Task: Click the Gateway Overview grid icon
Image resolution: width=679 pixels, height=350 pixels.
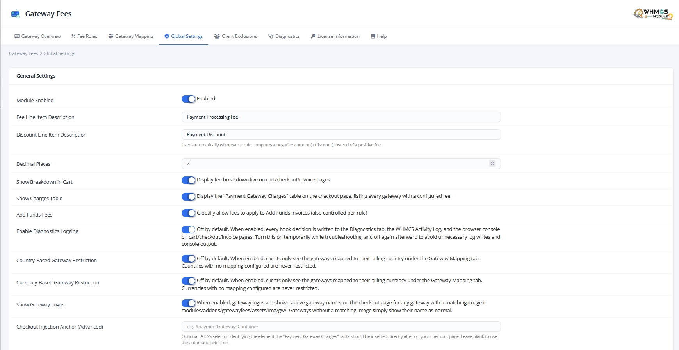Action: click(17, 36)
